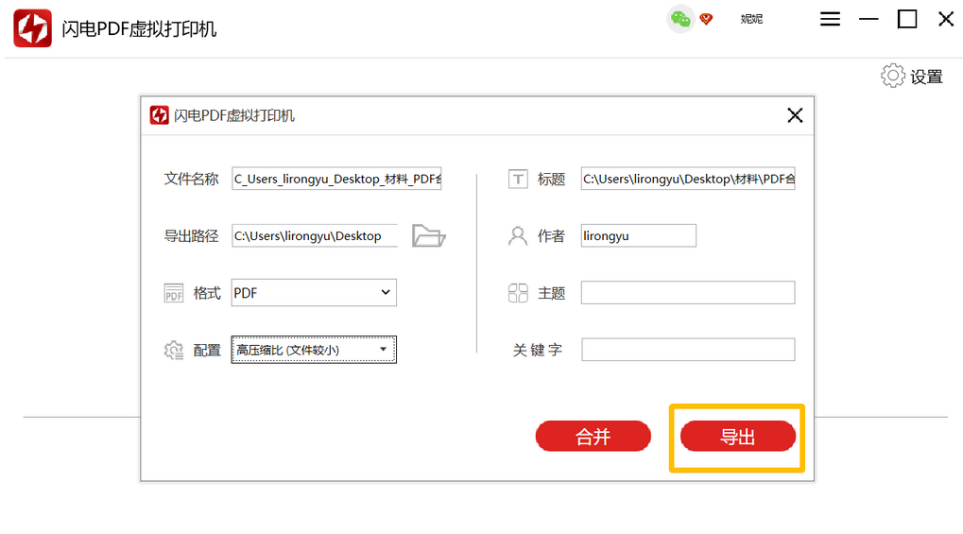Focus the empty 关键字 input field
This screenshot has height=534, width=963.
tap(688, 350)
